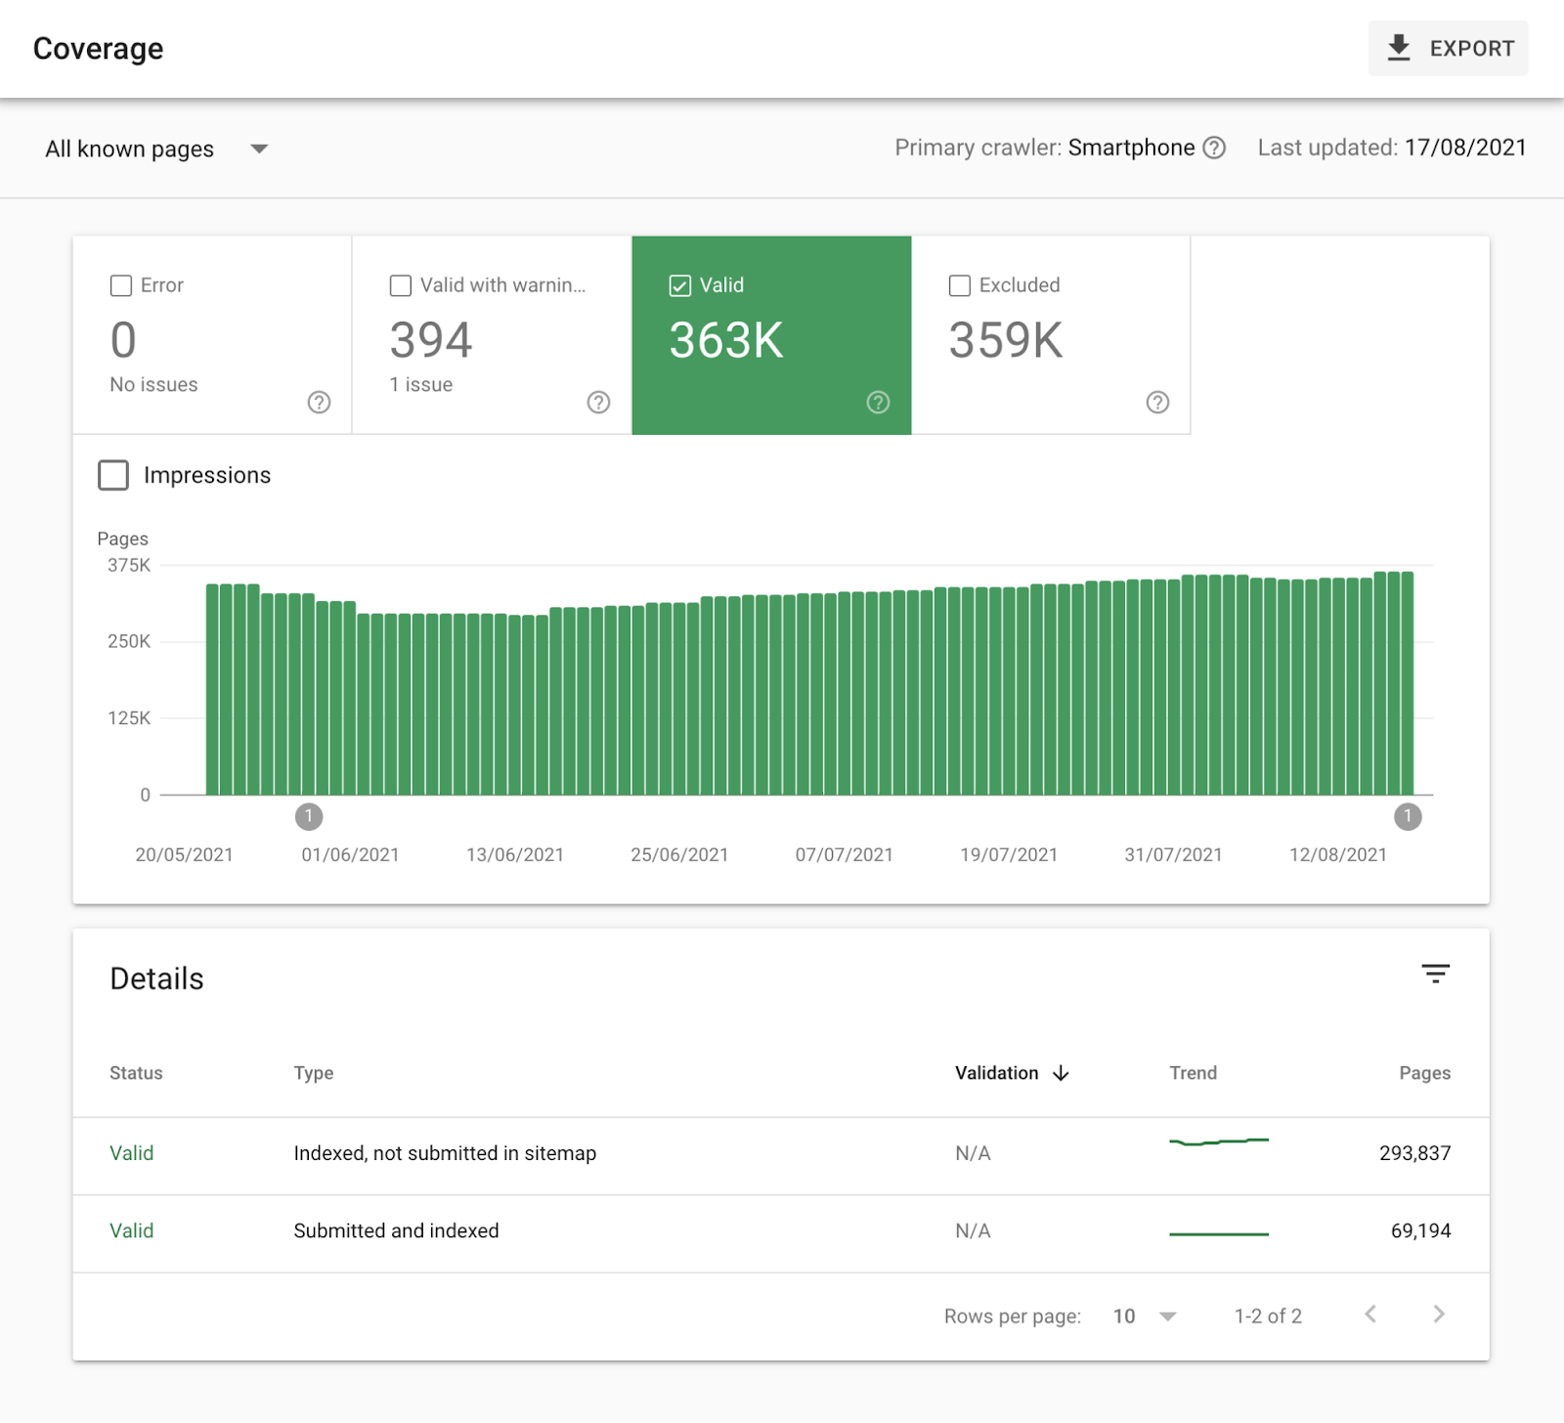1564x1423 pixels.
Task: Click the Export download icon
Action: point(1399,48)
